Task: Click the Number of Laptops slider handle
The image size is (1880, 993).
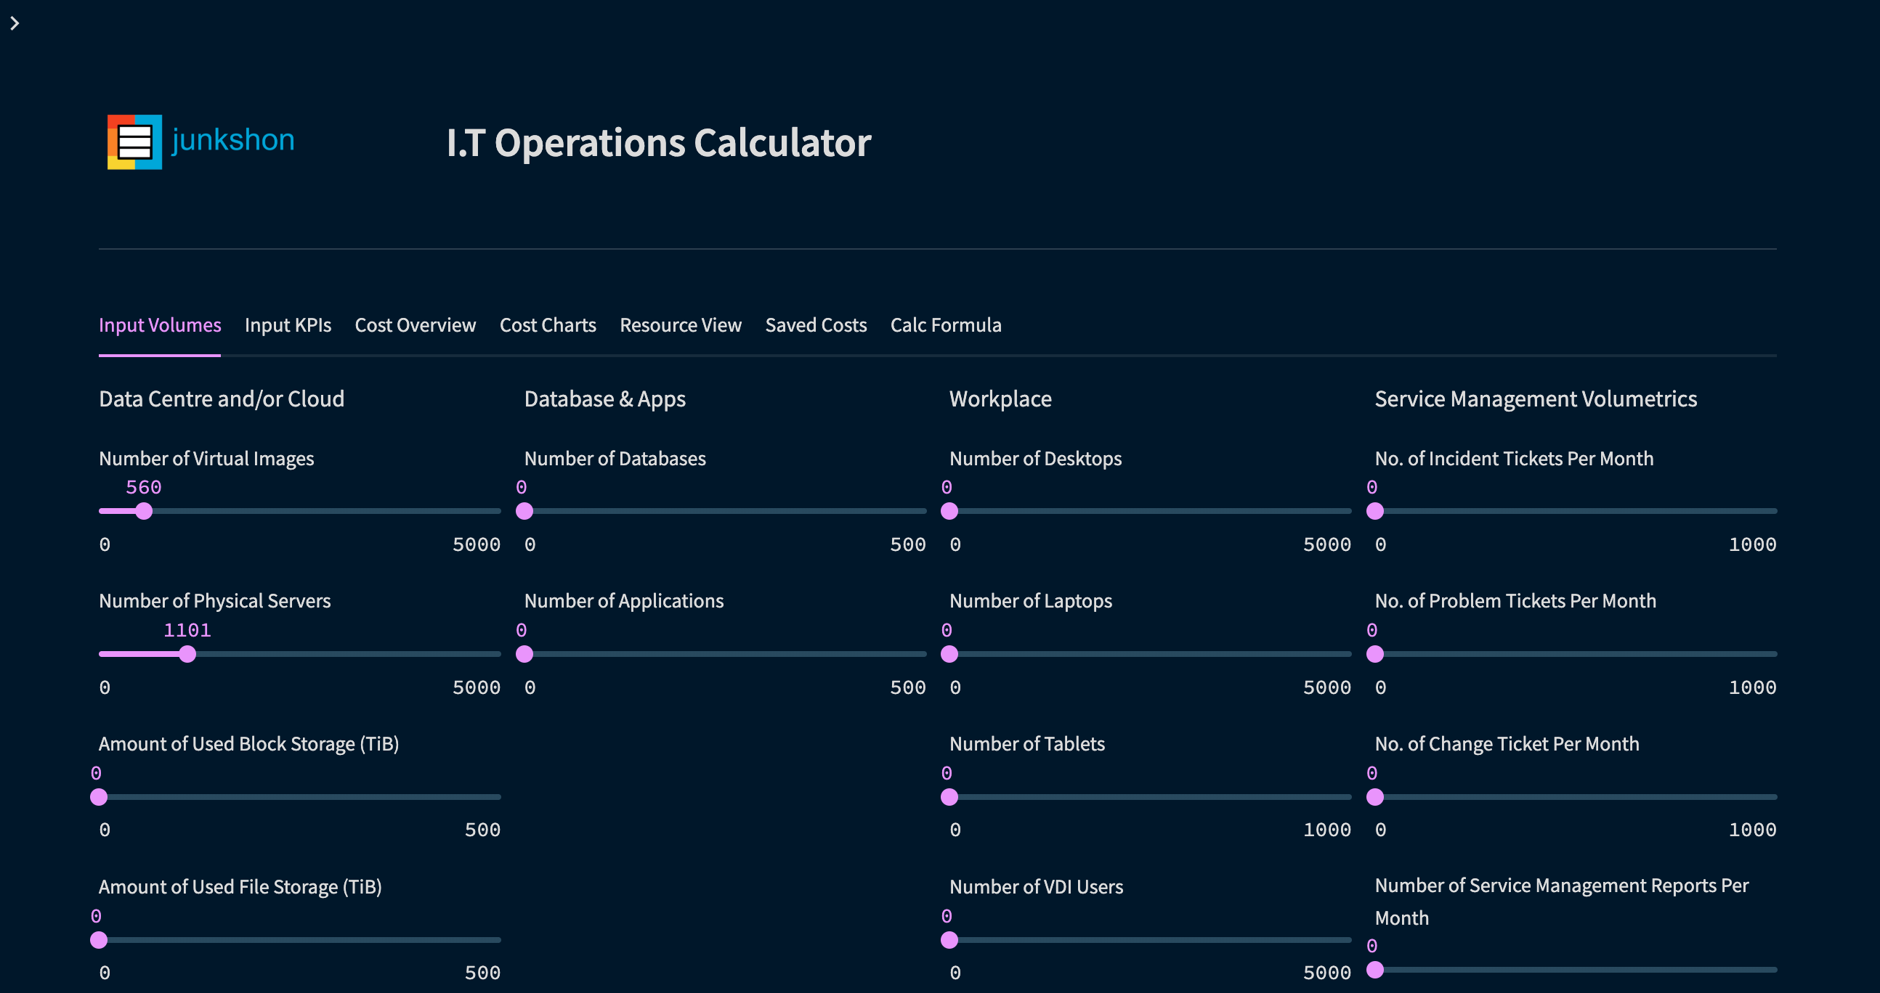Action: (949, 654)
